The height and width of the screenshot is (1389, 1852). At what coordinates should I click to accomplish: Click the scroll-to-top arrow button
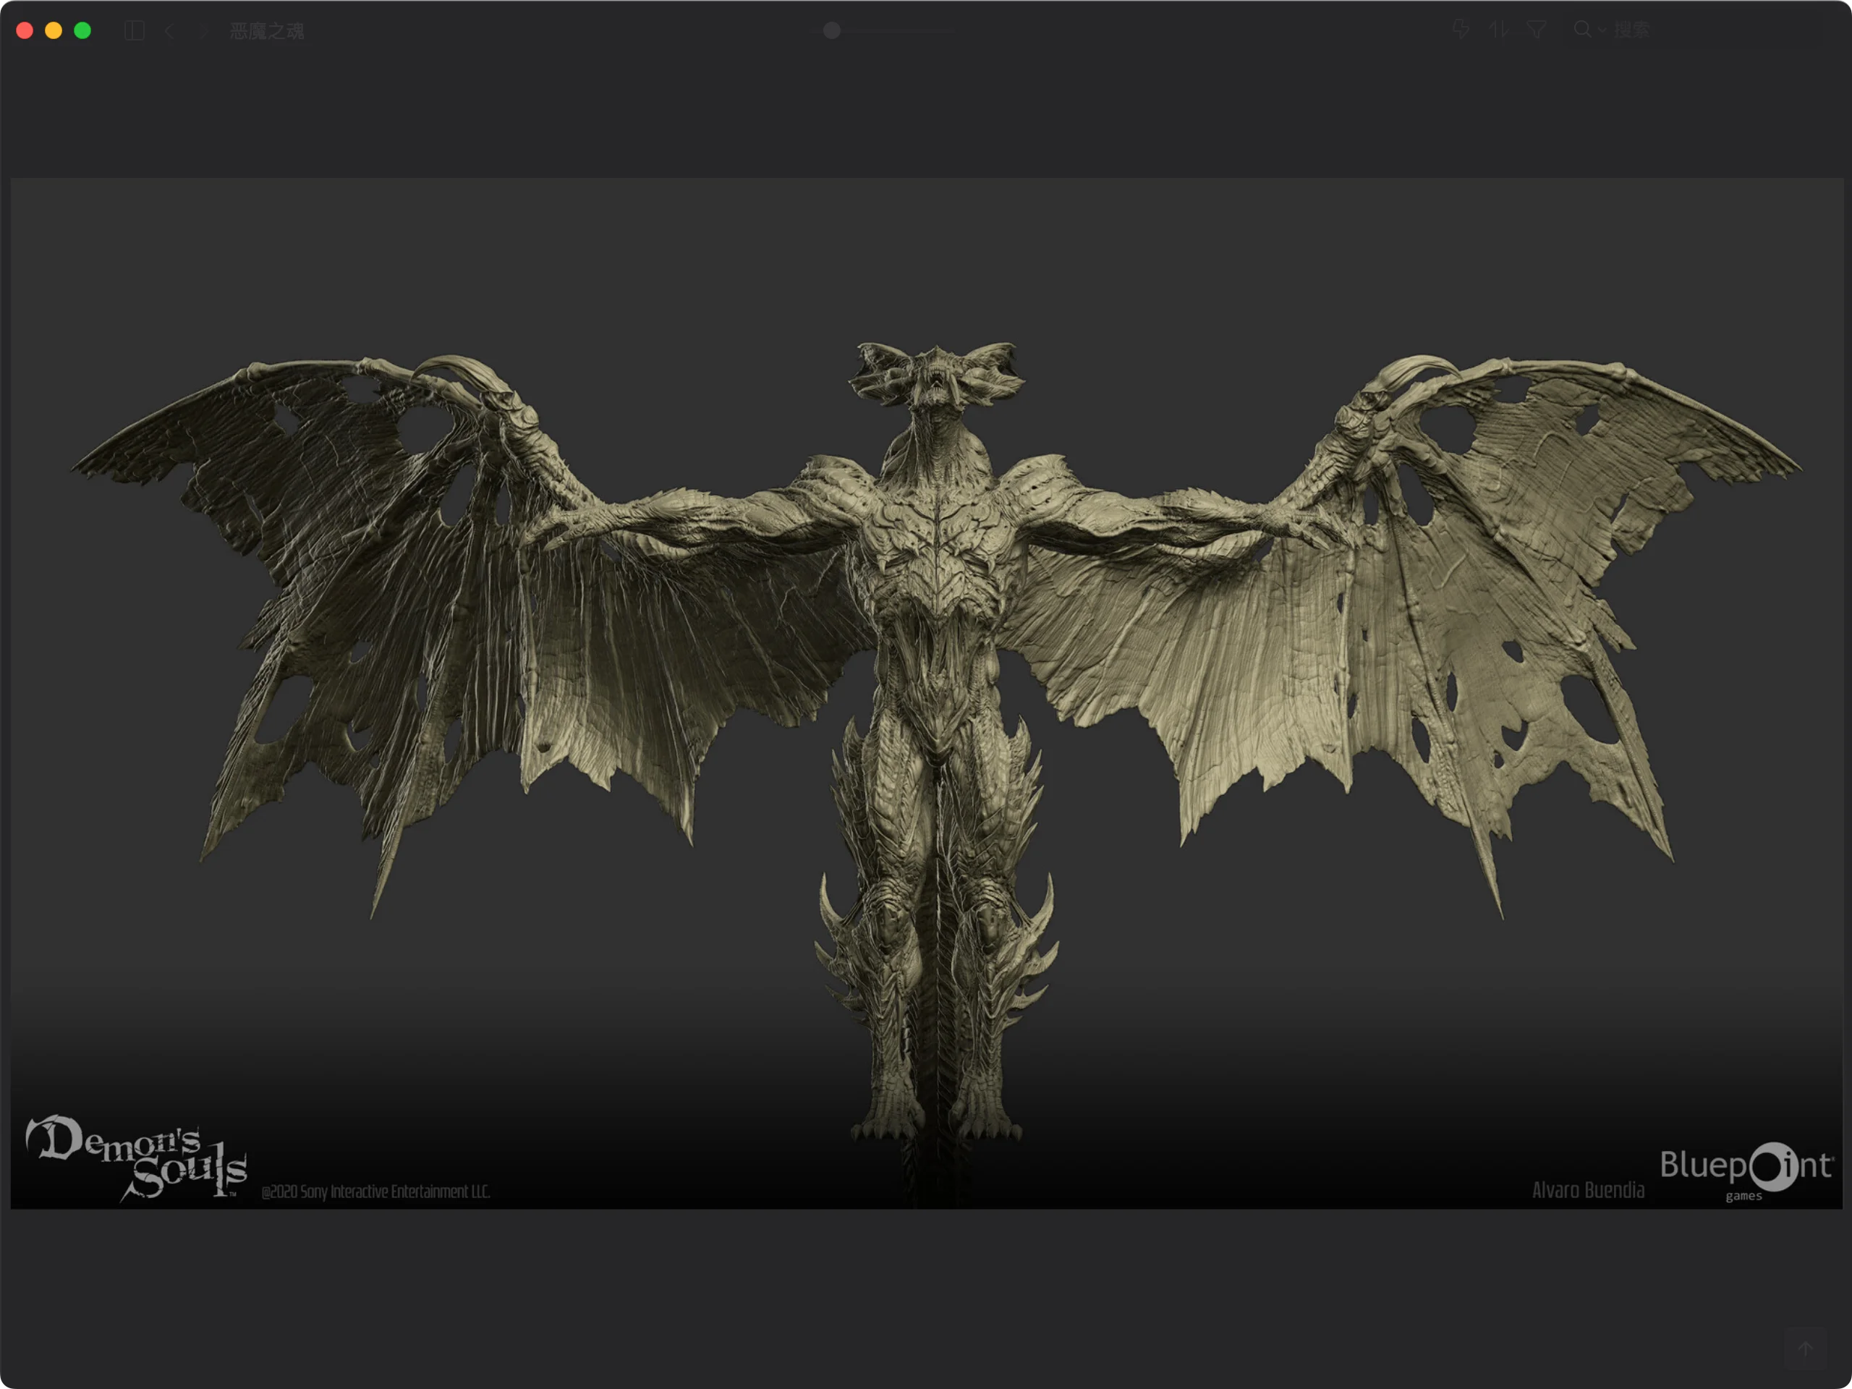click(x=1806, y=1348)
